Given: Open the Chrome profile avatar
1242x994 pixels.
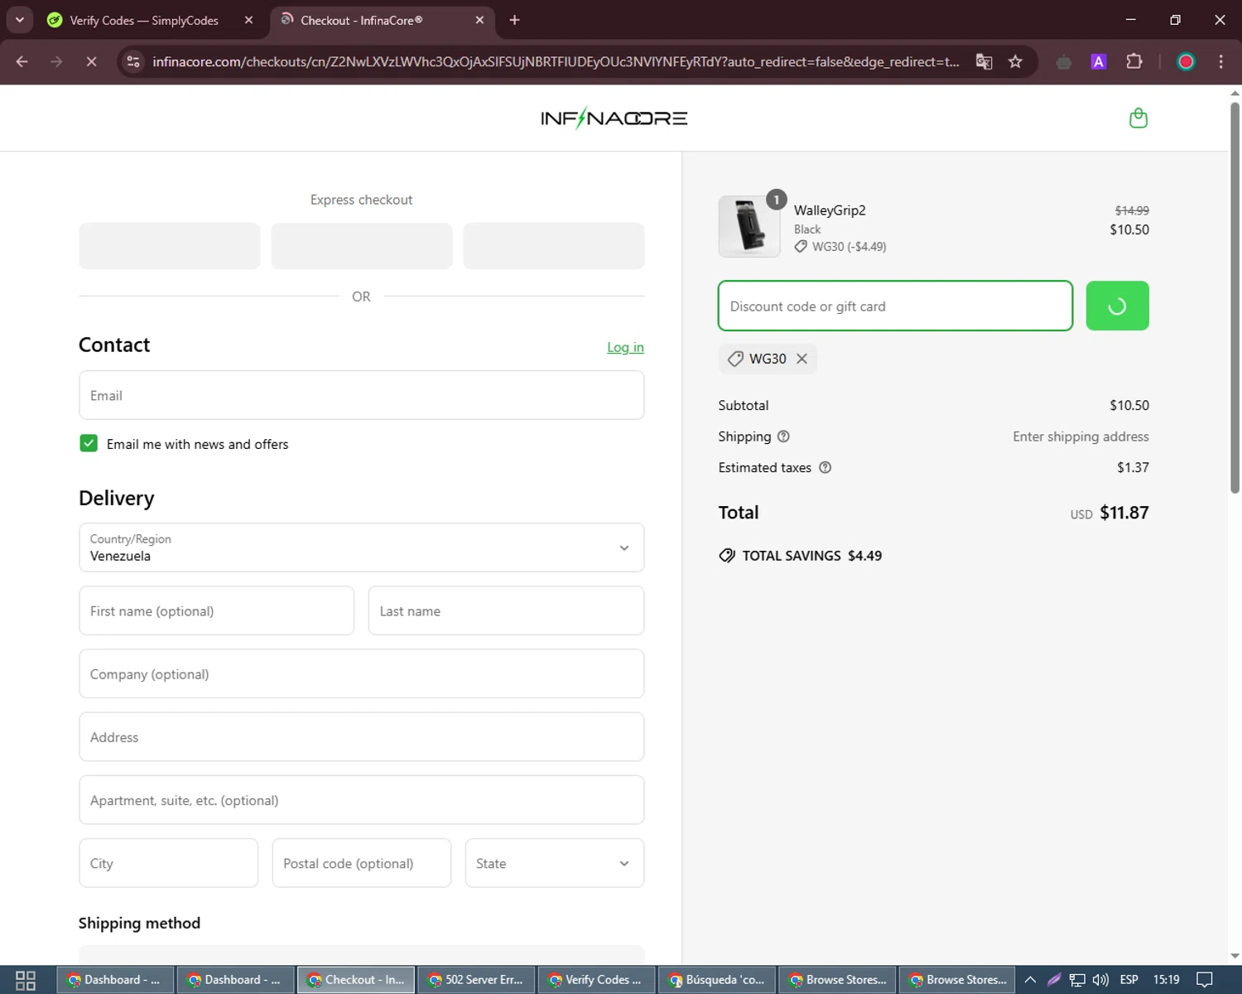Looking at the screenshot, I should [x=1186, y=62].
